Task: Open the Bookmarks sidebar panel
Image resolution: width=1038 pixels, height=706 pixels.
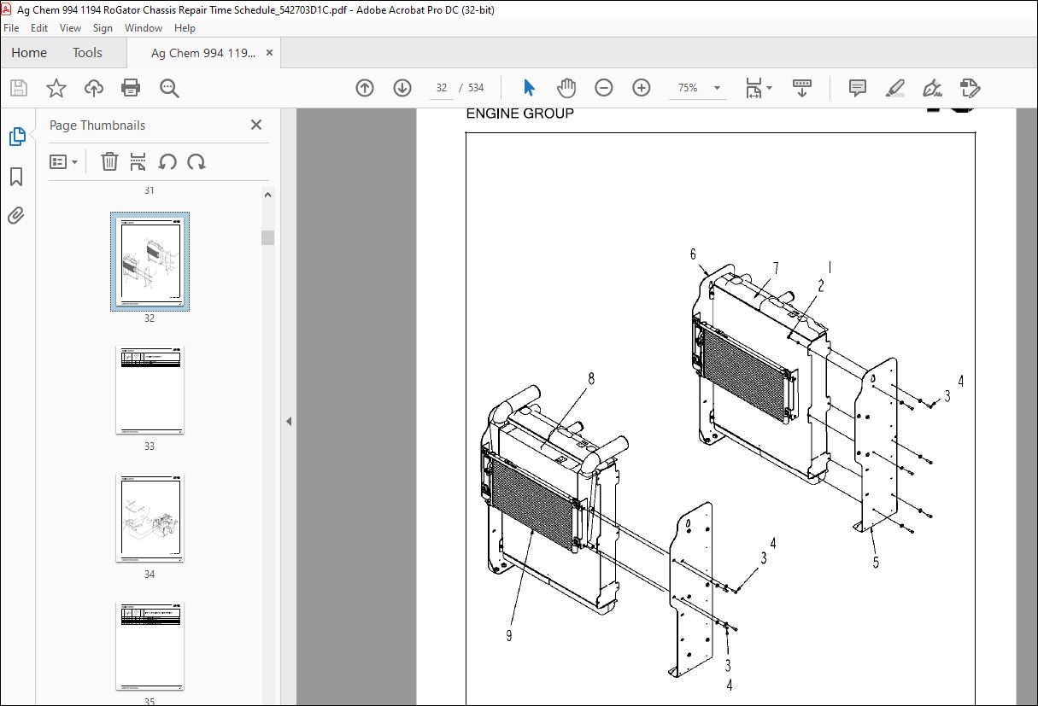Action: (x=16, y=177)
